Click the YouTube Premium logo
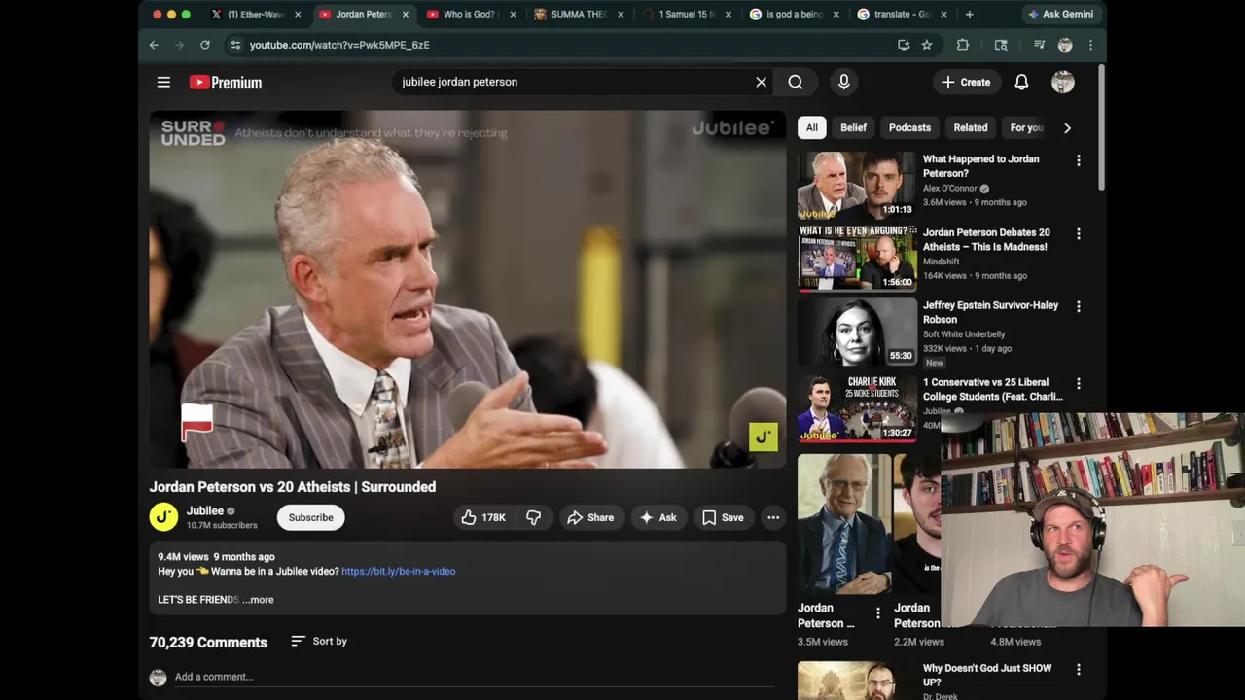The image size is (1245, 700). (x=226, y=83)
